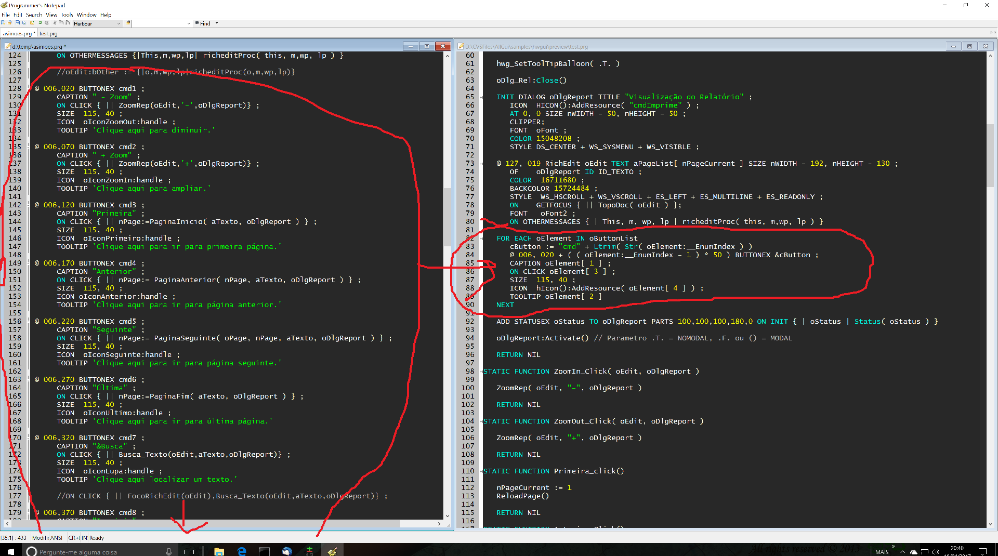
Task: Undo the last edit via the toolbar
Action: pyautogui.click(x=40, y=23)
